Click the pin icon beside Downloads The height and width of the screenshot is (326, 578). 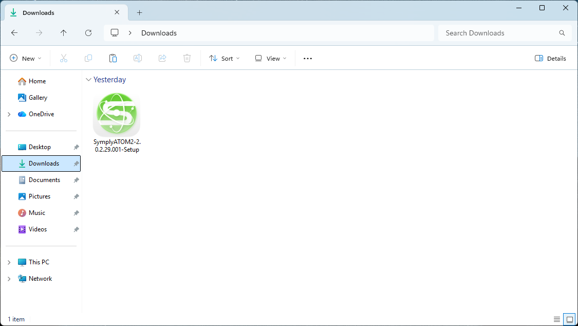(x=77, y=164)
